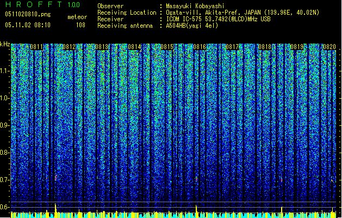
Task: Click the 0816 time marker
Action: 200,47
